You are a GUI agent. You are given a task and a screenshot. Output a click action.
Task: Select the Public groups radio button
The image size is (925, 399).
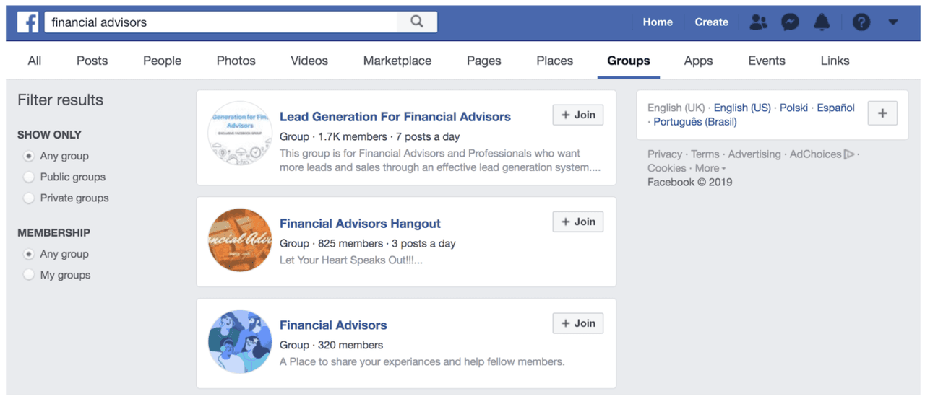(x=29, y=177)
